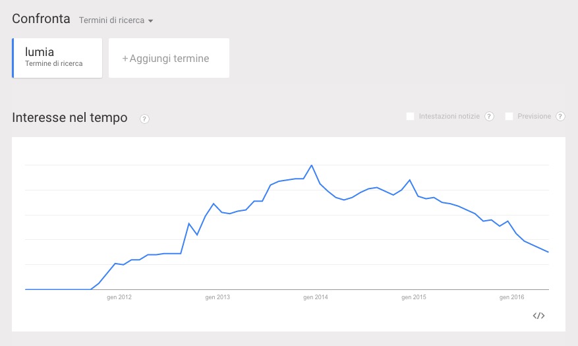Image resolution: width=578 pixels, height=346 pixels.
Task: Expand the "Termini di ricerca" dropdown
Action: (x=116, y=20)
